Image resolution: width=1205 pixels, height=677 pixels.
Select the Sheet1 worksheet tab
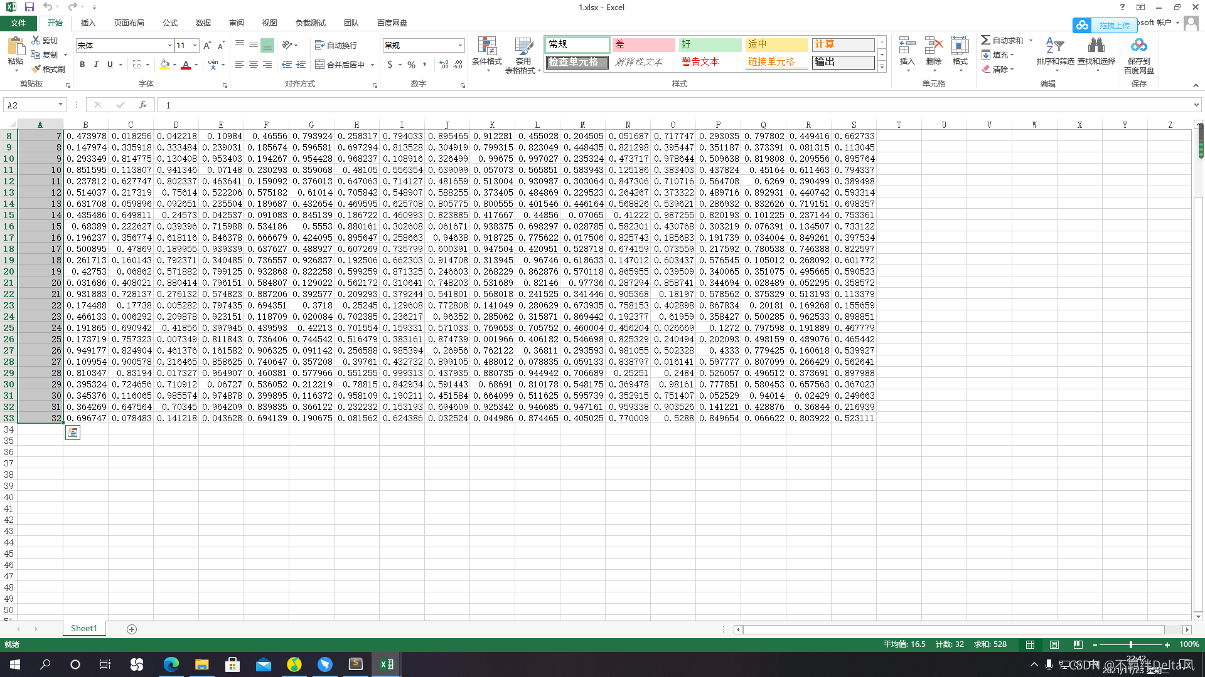(84, 628)
